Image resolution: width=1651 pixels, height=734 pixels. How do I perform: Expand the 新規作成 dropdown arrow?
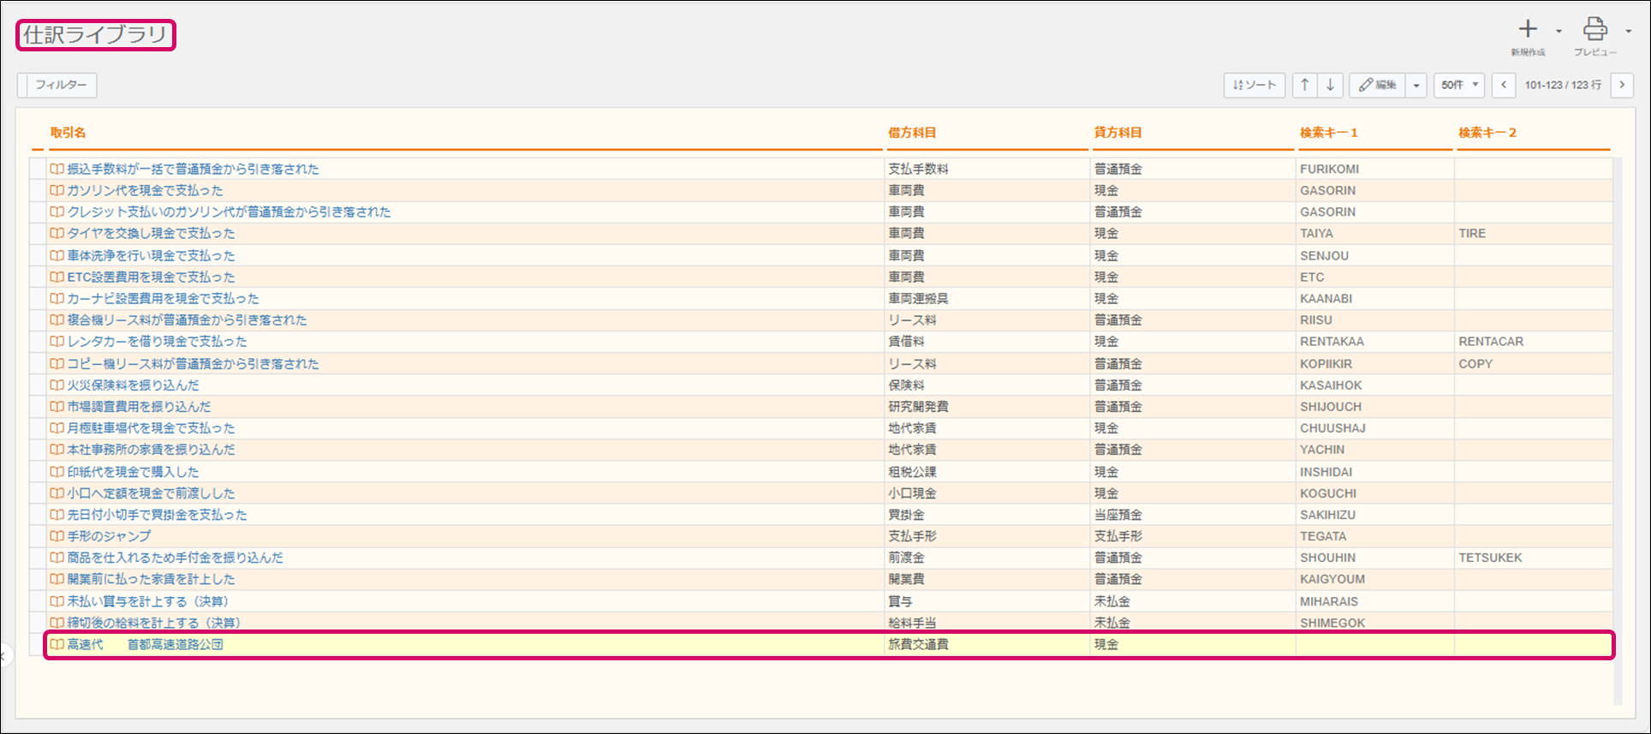tap(1559, 31)
